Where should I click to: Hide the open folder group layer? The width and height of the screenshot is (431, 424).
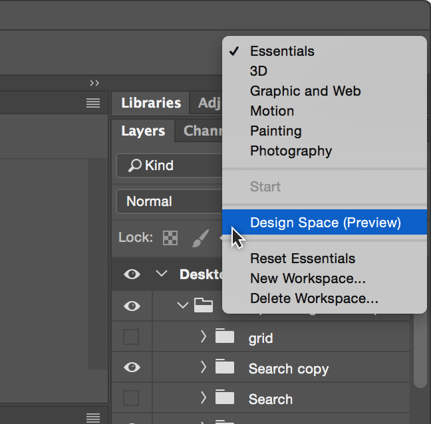coord(132,306)
